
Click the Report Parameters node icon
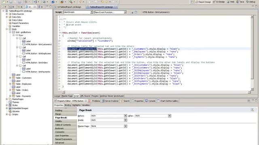tap(10, 23)
